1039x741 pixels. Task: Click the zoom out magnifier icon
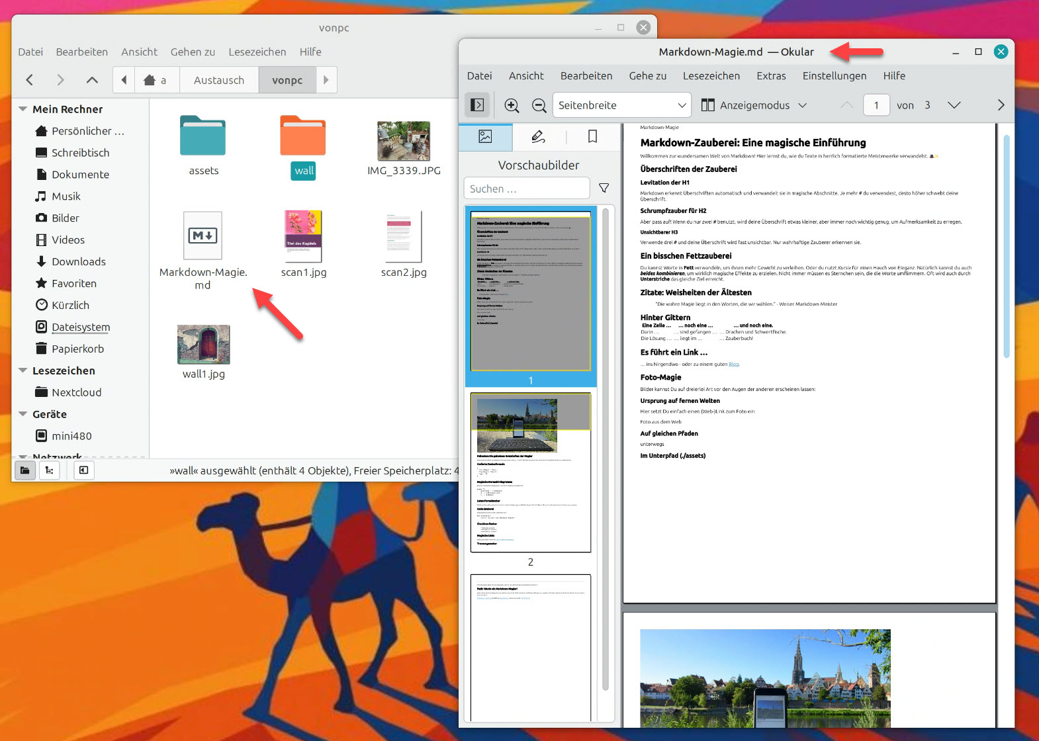tap(539, 105)
